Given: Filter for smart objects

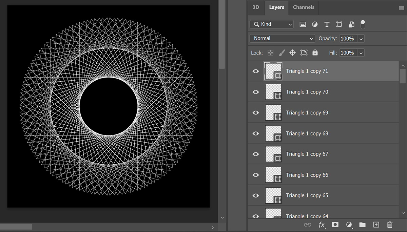Looking at the screenshot, I should (x=351, y=24).
